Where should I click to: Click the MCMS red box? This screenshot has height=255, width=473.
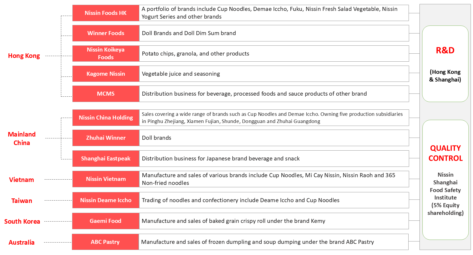pyautogui.click(x=106, y=94)
